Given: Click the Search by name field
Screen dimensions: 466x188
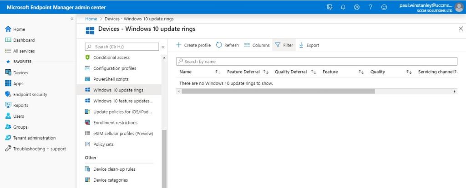Looking at the screenshot, I should (x=317, y=61).
